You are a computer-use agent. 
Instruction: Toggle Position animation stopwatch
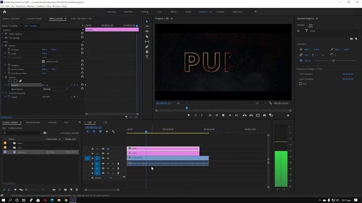click(9, 50)
